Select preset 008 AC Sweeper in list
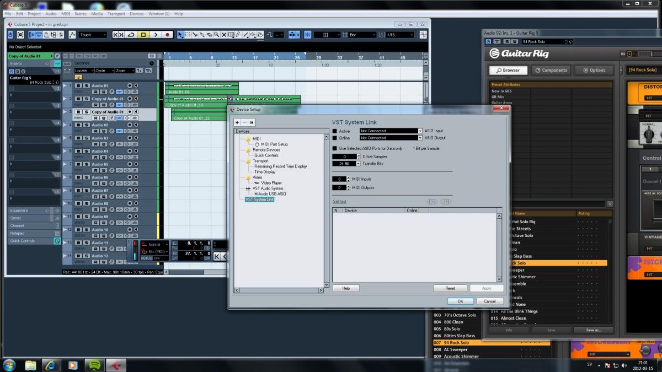662x372 pixels. tap(492, 349)
